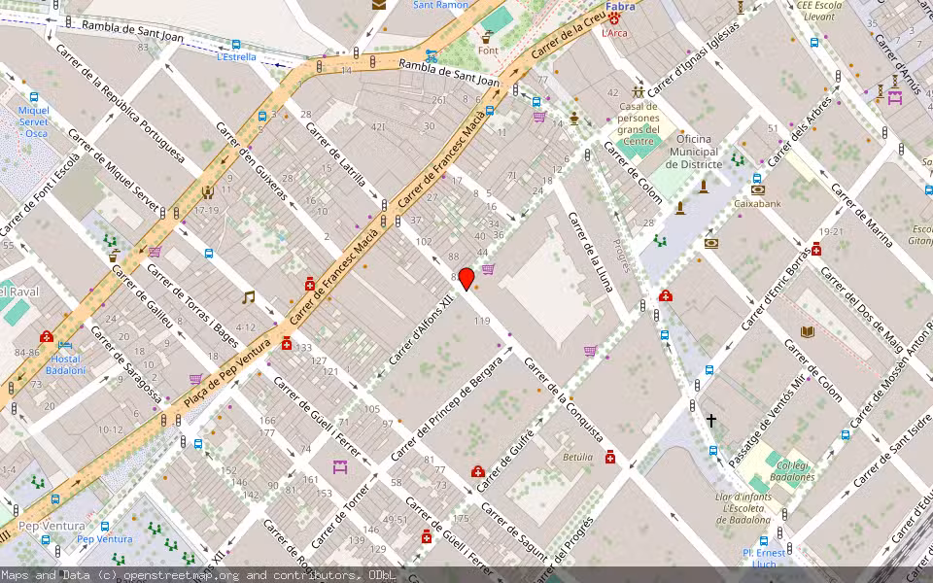Click bus stop icon above blue Pep Ventura label
Screen dimensions: 933x583
[x=105, y=527]
